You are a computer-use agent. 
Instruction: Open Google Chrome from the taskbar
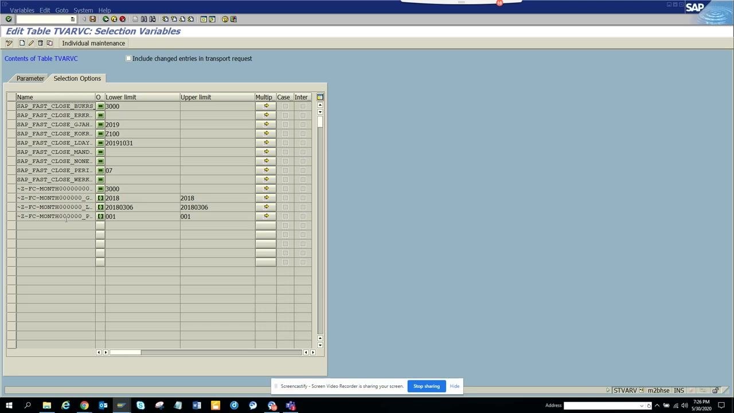[x=84, y=406]
